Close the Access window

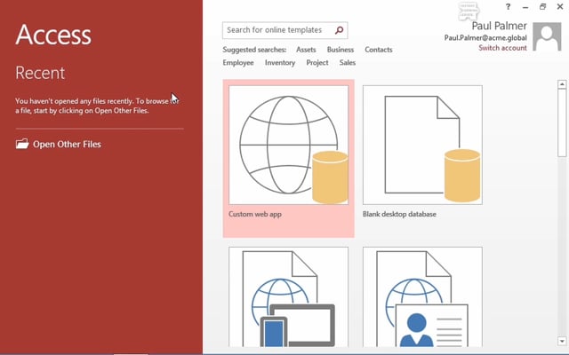(x=560, y=6)
